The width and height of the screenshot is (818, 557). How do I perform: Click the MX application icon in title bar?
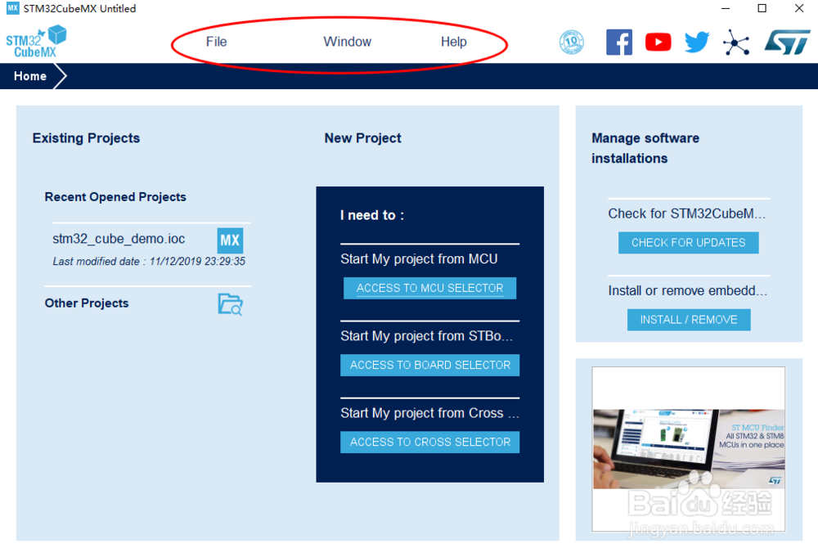[12, 8]
